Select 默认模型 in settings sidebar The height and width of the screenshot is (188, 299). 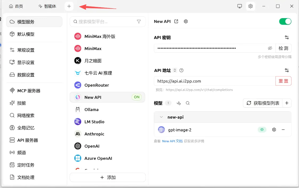tap(34, 34)
